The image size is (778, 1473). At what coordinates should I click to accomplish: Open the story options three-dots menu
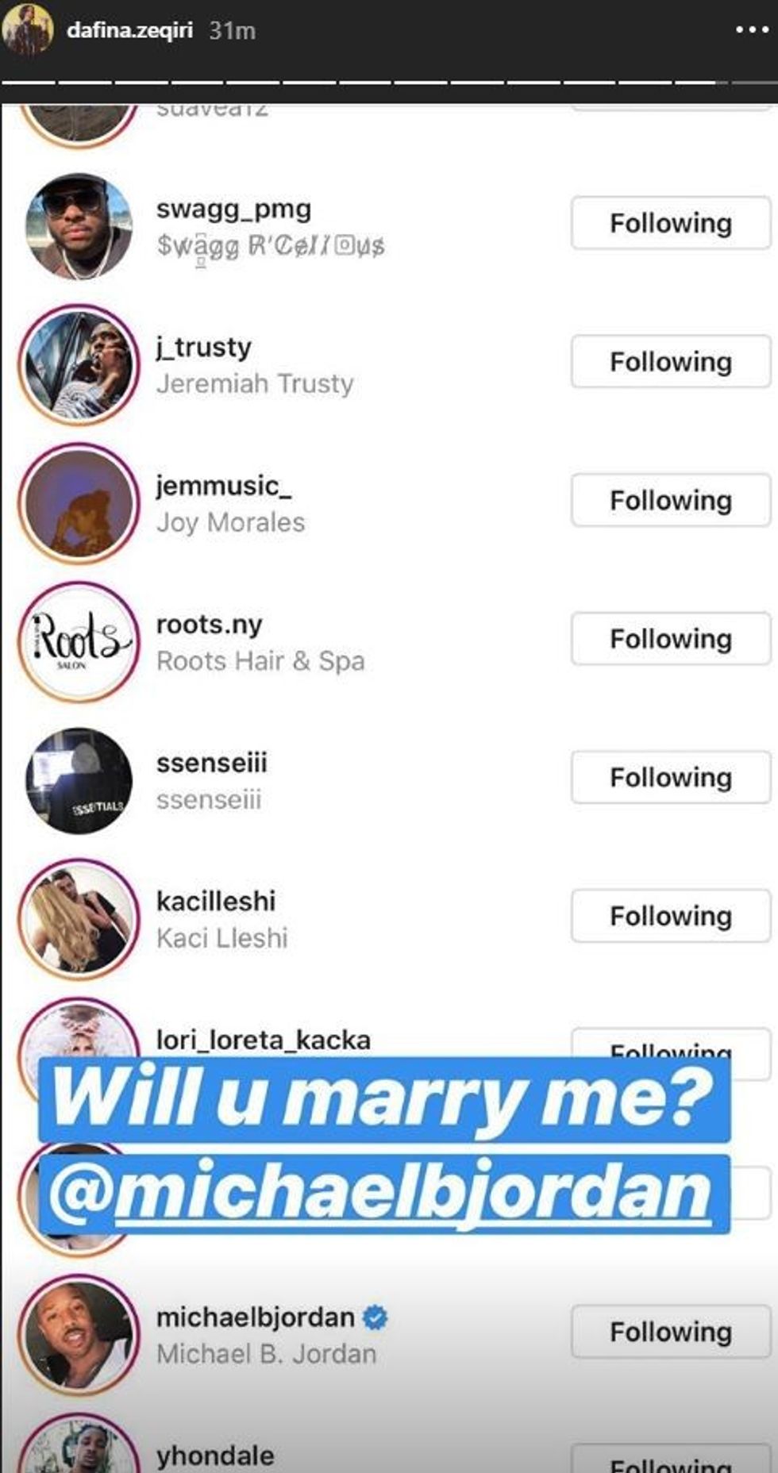coord(751,30)
